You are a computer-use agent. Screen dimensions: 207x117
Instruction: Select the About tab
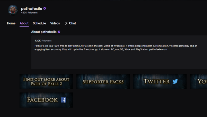[24, 23]
